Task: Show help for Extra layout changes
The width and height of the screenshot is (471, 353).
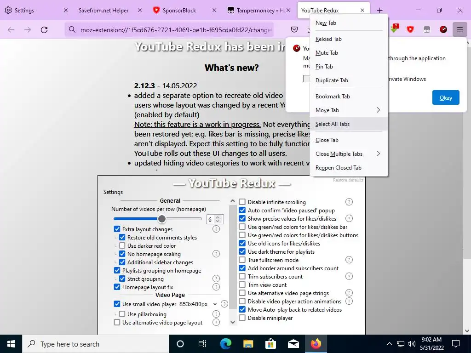Action: click(x=216, y=229)
